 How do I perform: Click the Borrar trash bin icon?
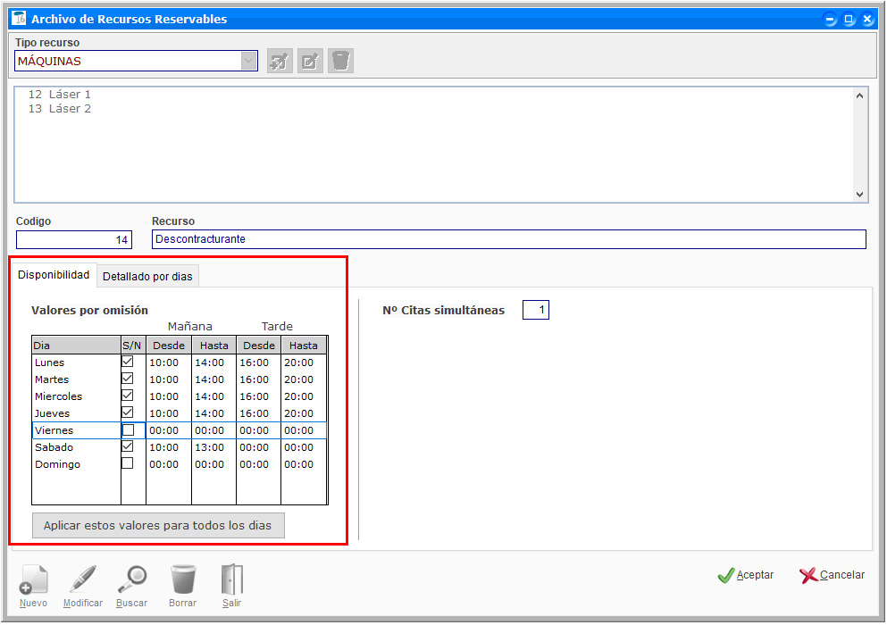[x=183, y=579]
